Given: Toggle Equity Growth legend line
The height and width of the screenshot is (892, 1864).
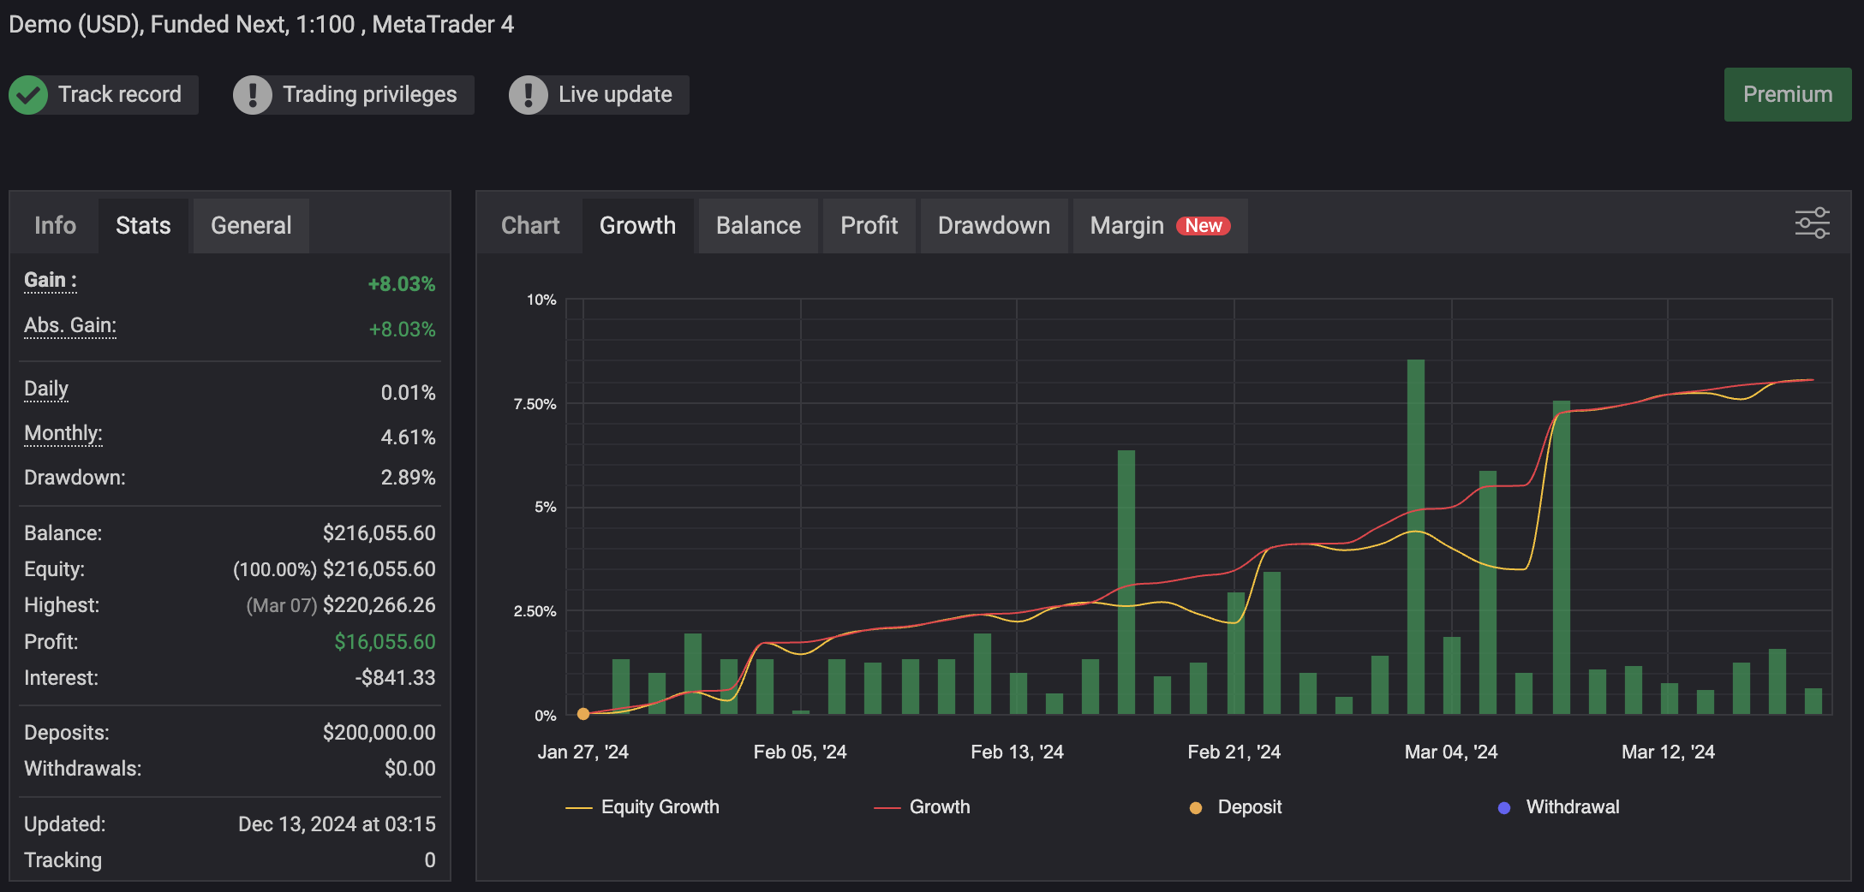Looking at the screenshot, I should (x=642, y=807).
